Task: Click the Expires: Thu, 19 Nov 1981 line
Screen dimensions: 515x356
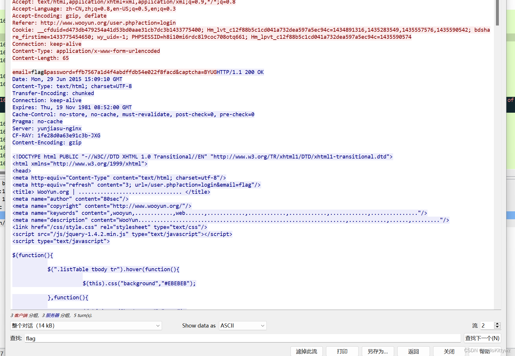Action: pyautogui.click(x=72, y=107)
